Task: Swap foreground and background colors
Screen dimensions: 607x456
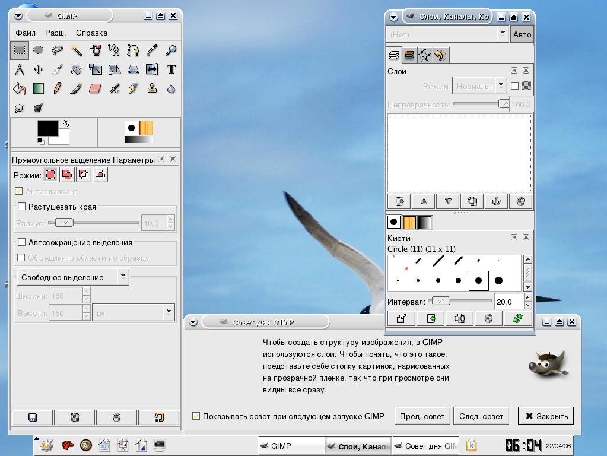Action: click(66, 123)
